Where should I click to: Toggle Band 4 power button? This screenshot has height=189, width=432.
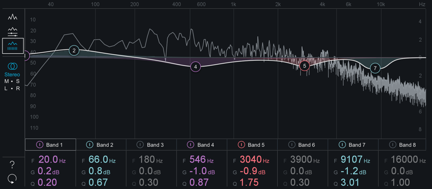click(191, 145)
